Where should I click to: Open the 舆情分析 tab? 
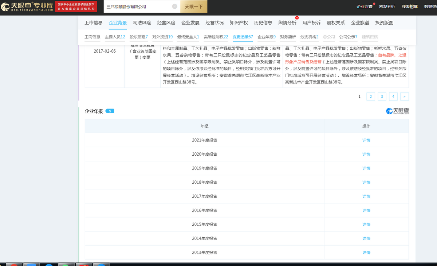287,23
